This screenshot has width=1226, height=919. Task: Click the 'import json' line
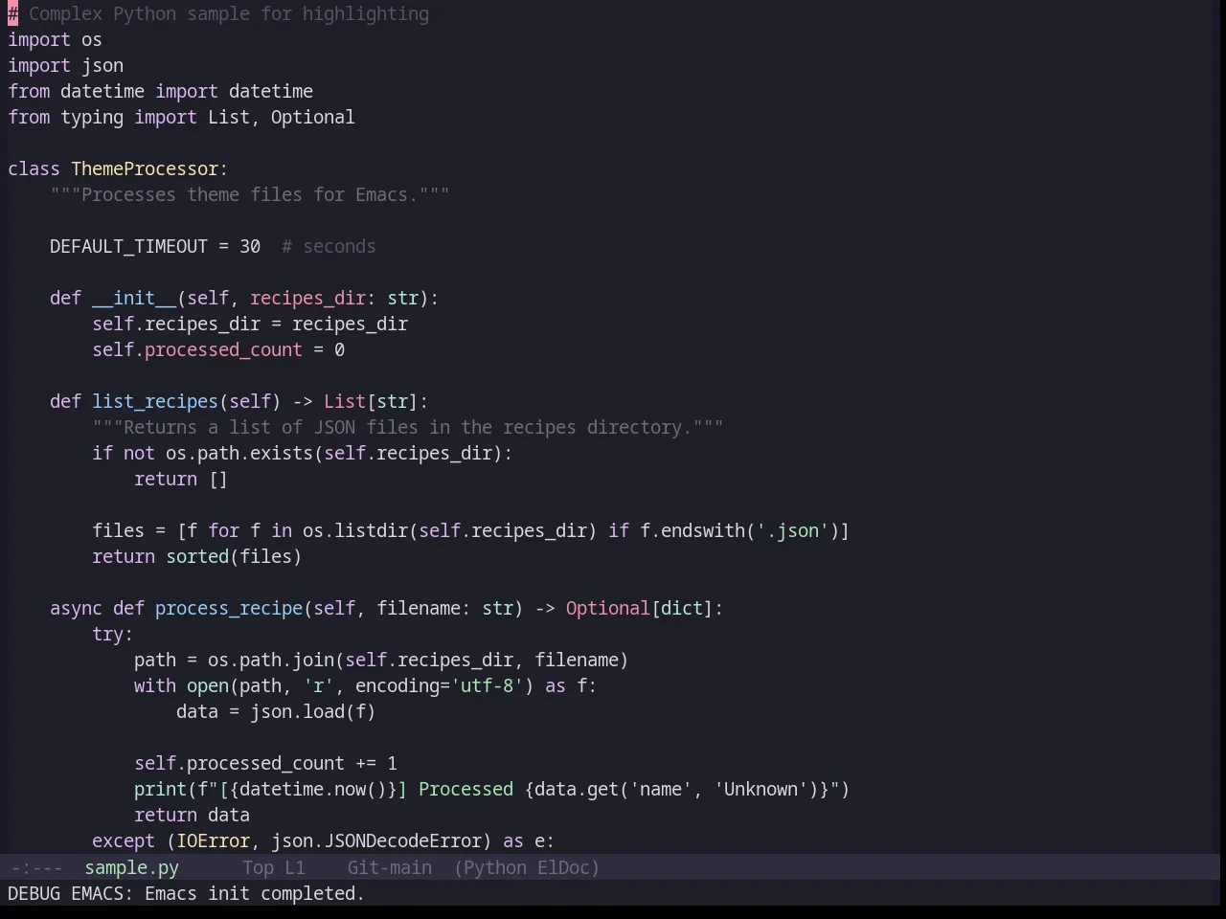pyautogui.click(x=65, y=65)
